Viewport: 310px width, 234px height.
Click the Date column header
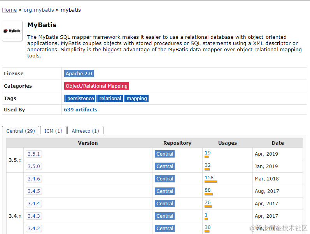[x=278, y=143]
